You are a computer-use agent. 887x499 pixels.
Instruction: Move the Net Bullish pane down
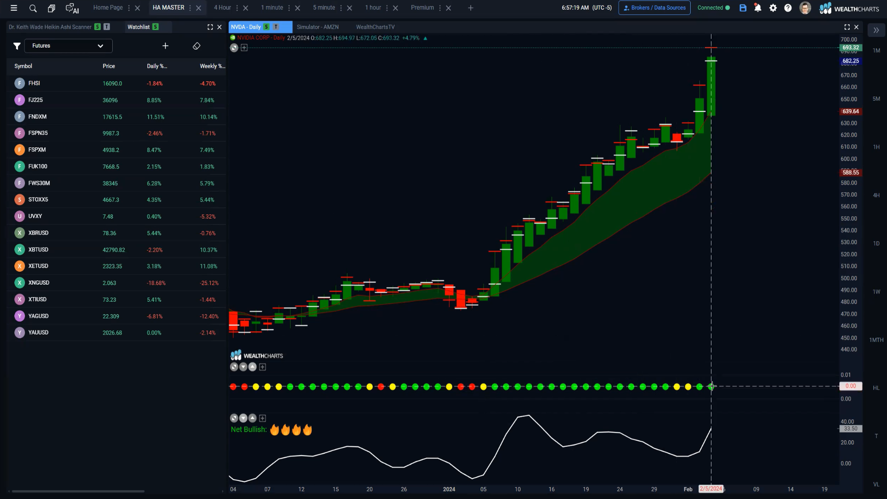[x=243, y=418]
